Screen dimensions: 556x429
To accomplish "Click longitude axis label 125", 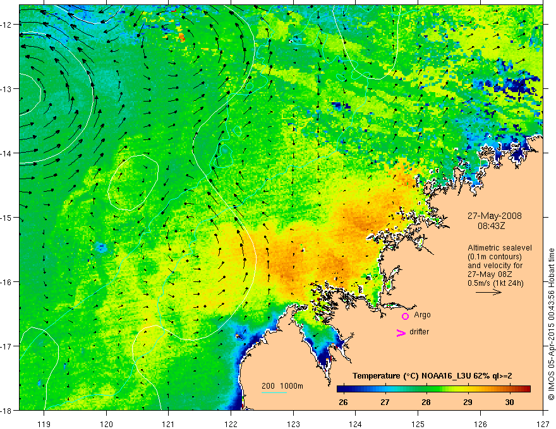I will point(418,424).
